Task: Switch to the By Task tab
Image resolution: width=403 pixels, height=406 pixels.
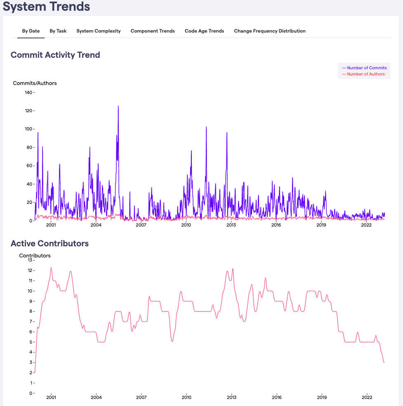Action: (58, 31)
